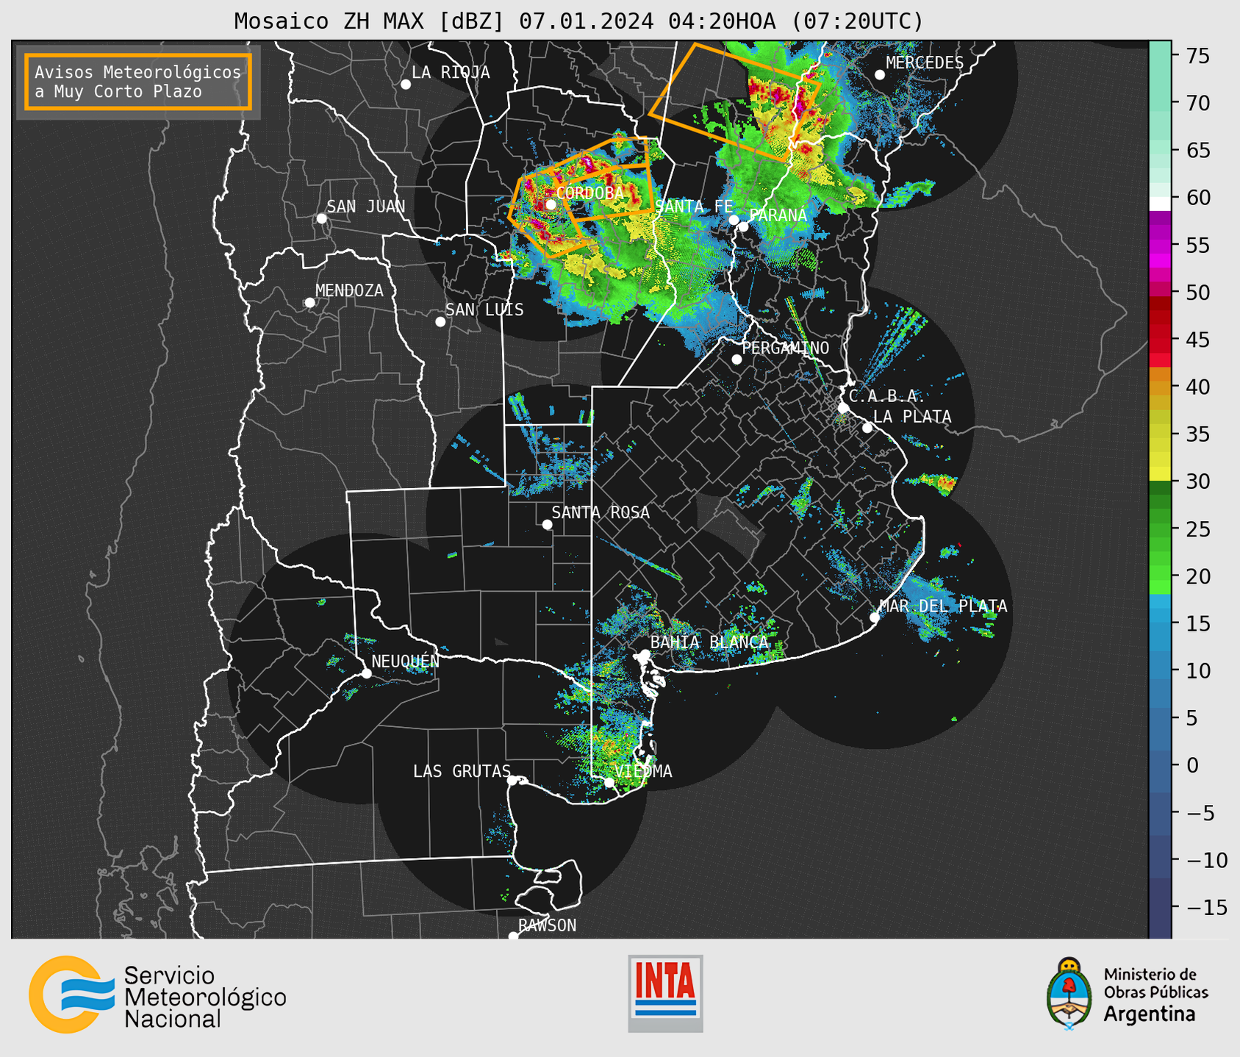The height and width of the screenshot is (1057, 1240).
Task: Click the PERGAMINO city marker
Action: pos(737,359)
